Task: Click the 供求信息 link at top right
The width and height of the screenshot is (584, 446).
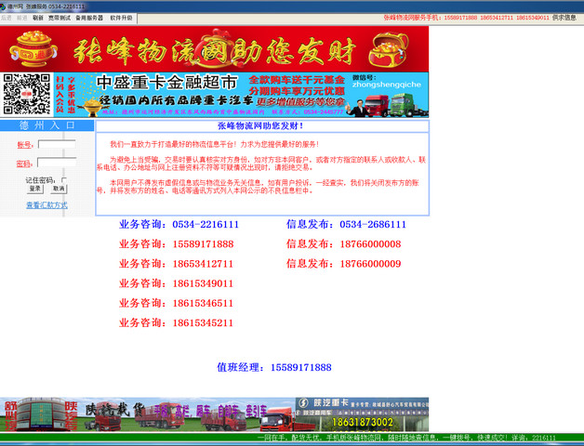Action: pos(564,17)
